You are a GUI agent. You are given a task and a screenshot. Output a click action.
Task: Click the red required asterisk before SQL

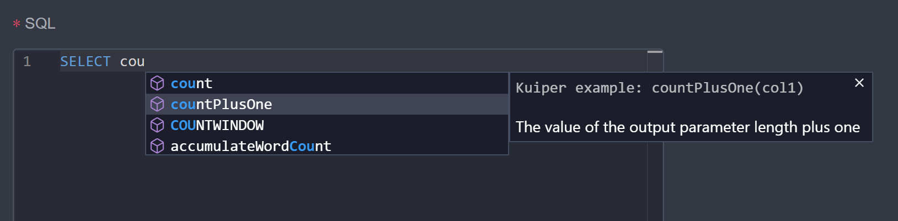(x=17, y=24)
